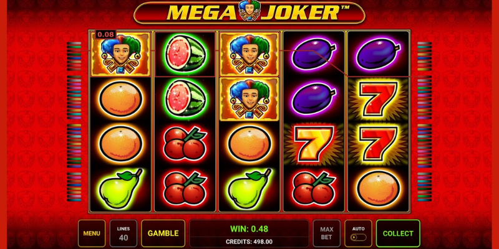This screenshot has height=249, width=499.
Task: Click the plum atop the fifth reel
Action: tap(379, 54)
